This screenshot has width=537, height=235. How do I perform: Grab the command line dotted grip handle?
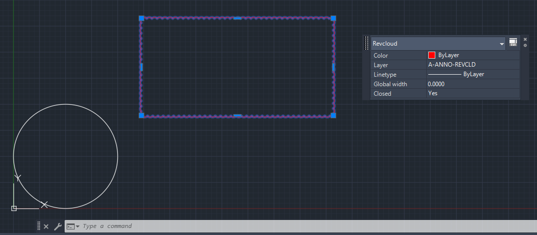(39, 226)
